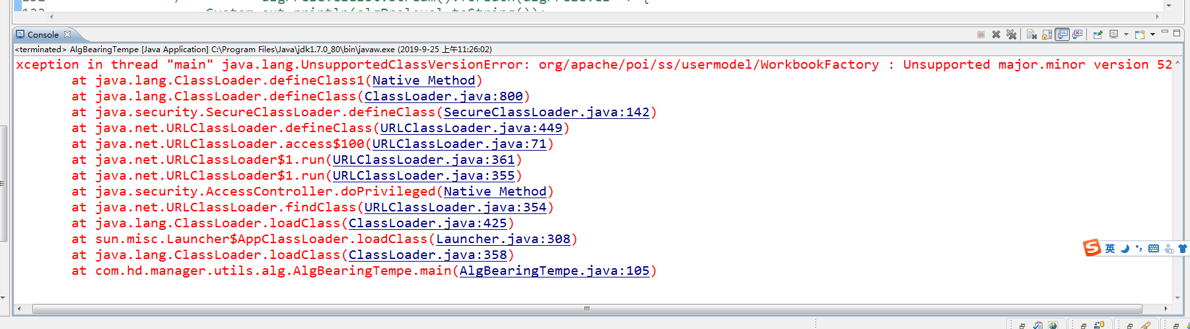Image resolution: width=1190 pixels, height=329 pixels.
Task: Click editor vertical scrollbar down arrow at top right
Action: tap(1169, 5)
